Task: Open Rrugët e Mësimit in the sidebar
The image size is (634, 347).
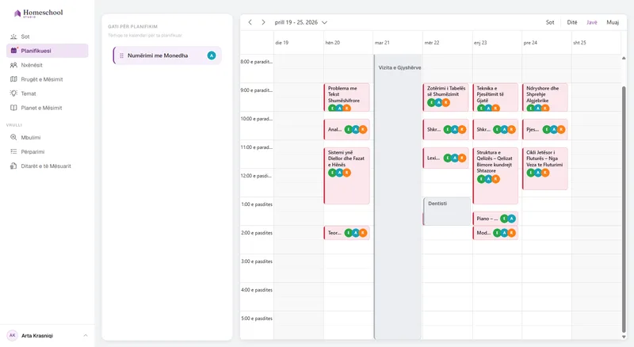Action: [48, 79]
